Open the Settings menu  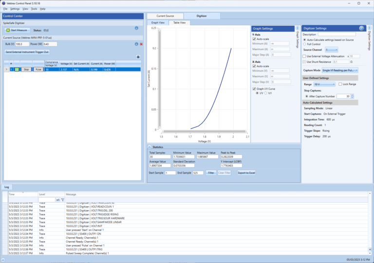pos(15,9)
